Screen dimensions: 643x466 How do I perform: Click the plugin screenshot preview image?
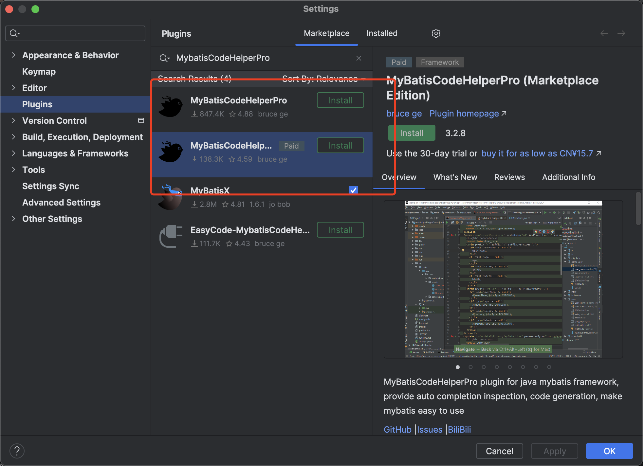(x=503, y=279)
